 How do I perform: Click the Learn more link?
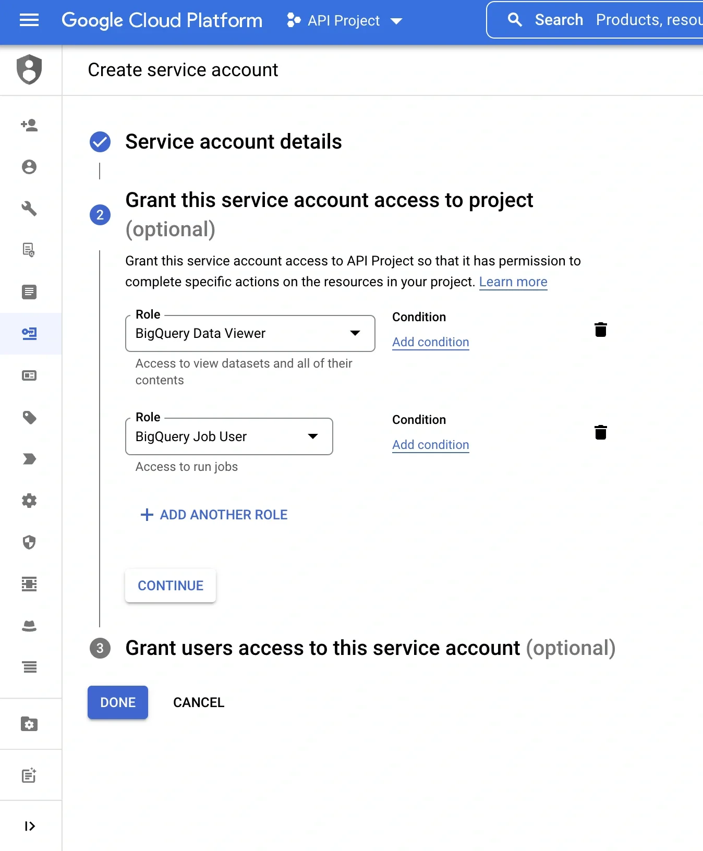513,282
